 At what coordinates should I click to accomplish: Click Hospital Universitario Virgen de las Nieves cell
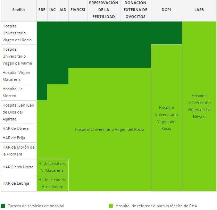199,106
